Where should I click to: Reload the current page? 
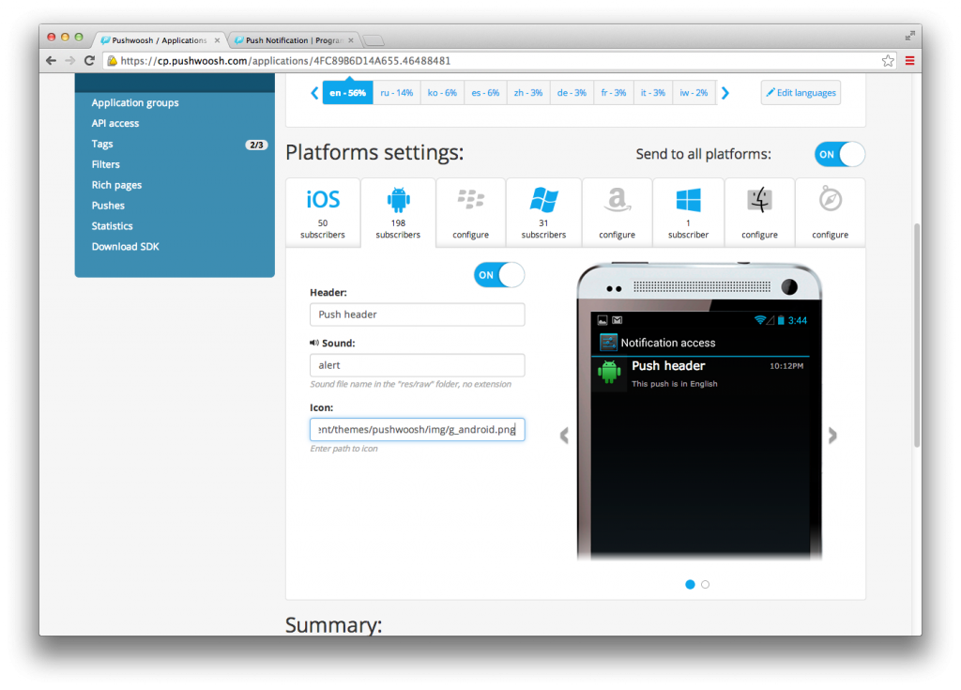[x=89, y=61]
